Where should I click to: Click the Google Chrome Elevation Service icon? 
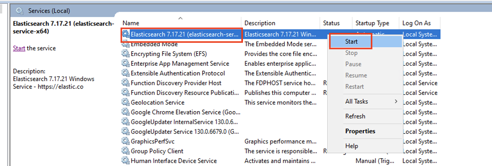coord(125,112)
